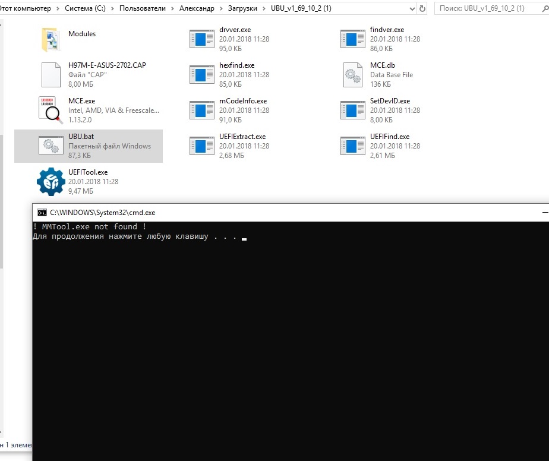Select the H97M-E-ASUS-2702.CAP file icon
549x461 pixels.
[51, 75]
